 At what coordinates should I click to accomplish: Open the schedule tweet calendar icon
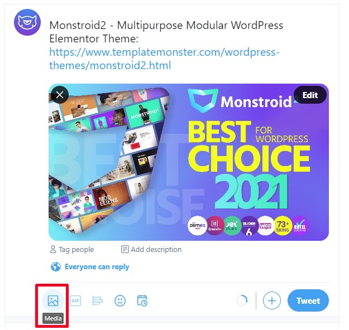142,300
